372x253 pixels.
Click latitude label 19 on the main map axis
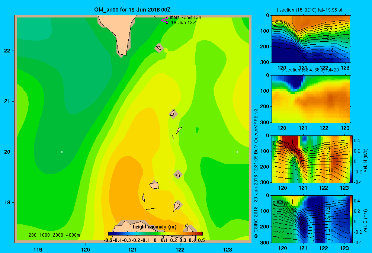[7, 202]
